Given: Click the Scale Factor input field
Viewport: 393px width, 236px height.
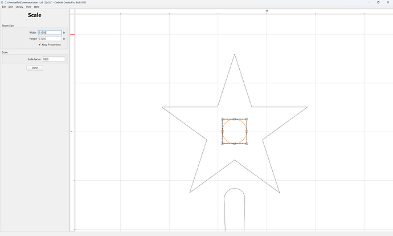Looking at the screenshot, I should coord(54,59).
